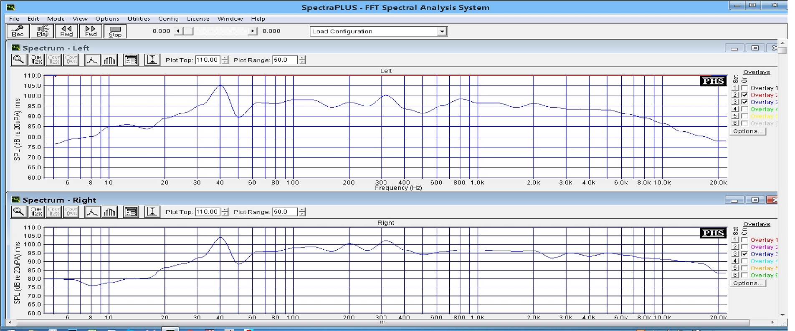The height and width of the screenshot is (331, 795).
Task: Open the Config menu
Action: point(168,19)
